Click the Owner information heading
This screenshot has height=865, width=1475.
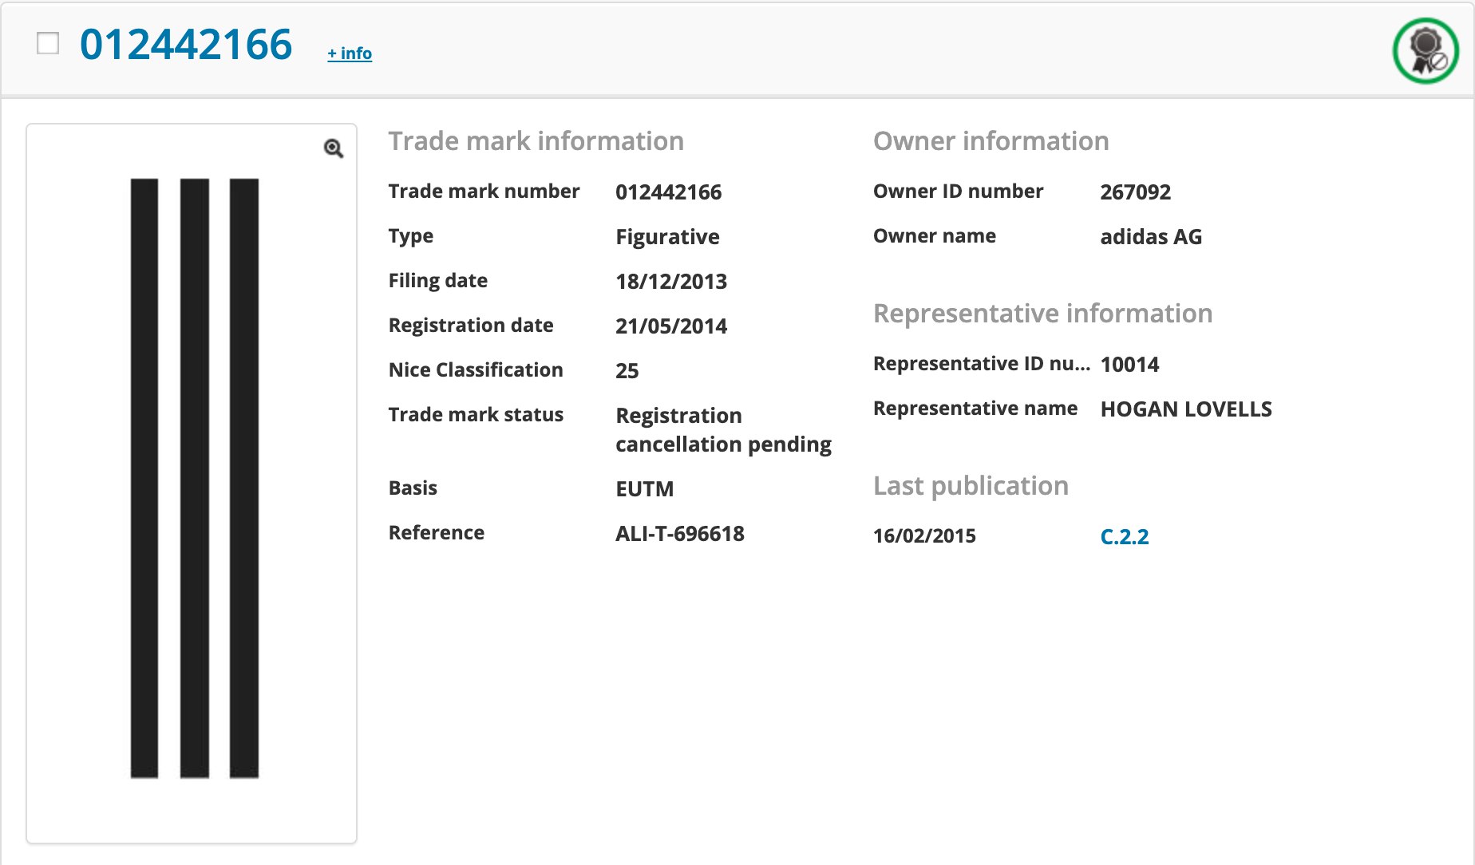[991, 140]
